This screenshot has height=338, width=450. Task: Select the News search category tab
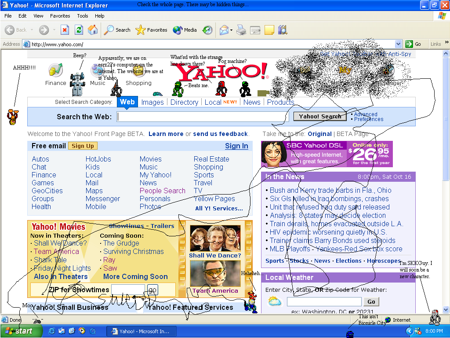pyautogui.click(x=252, y=102)
